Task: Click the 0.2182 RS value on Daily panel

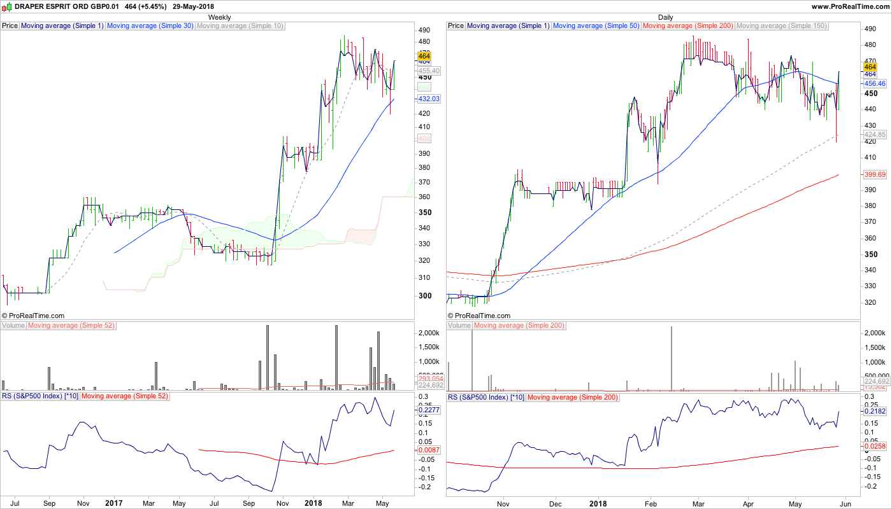Action: [875, 412]
